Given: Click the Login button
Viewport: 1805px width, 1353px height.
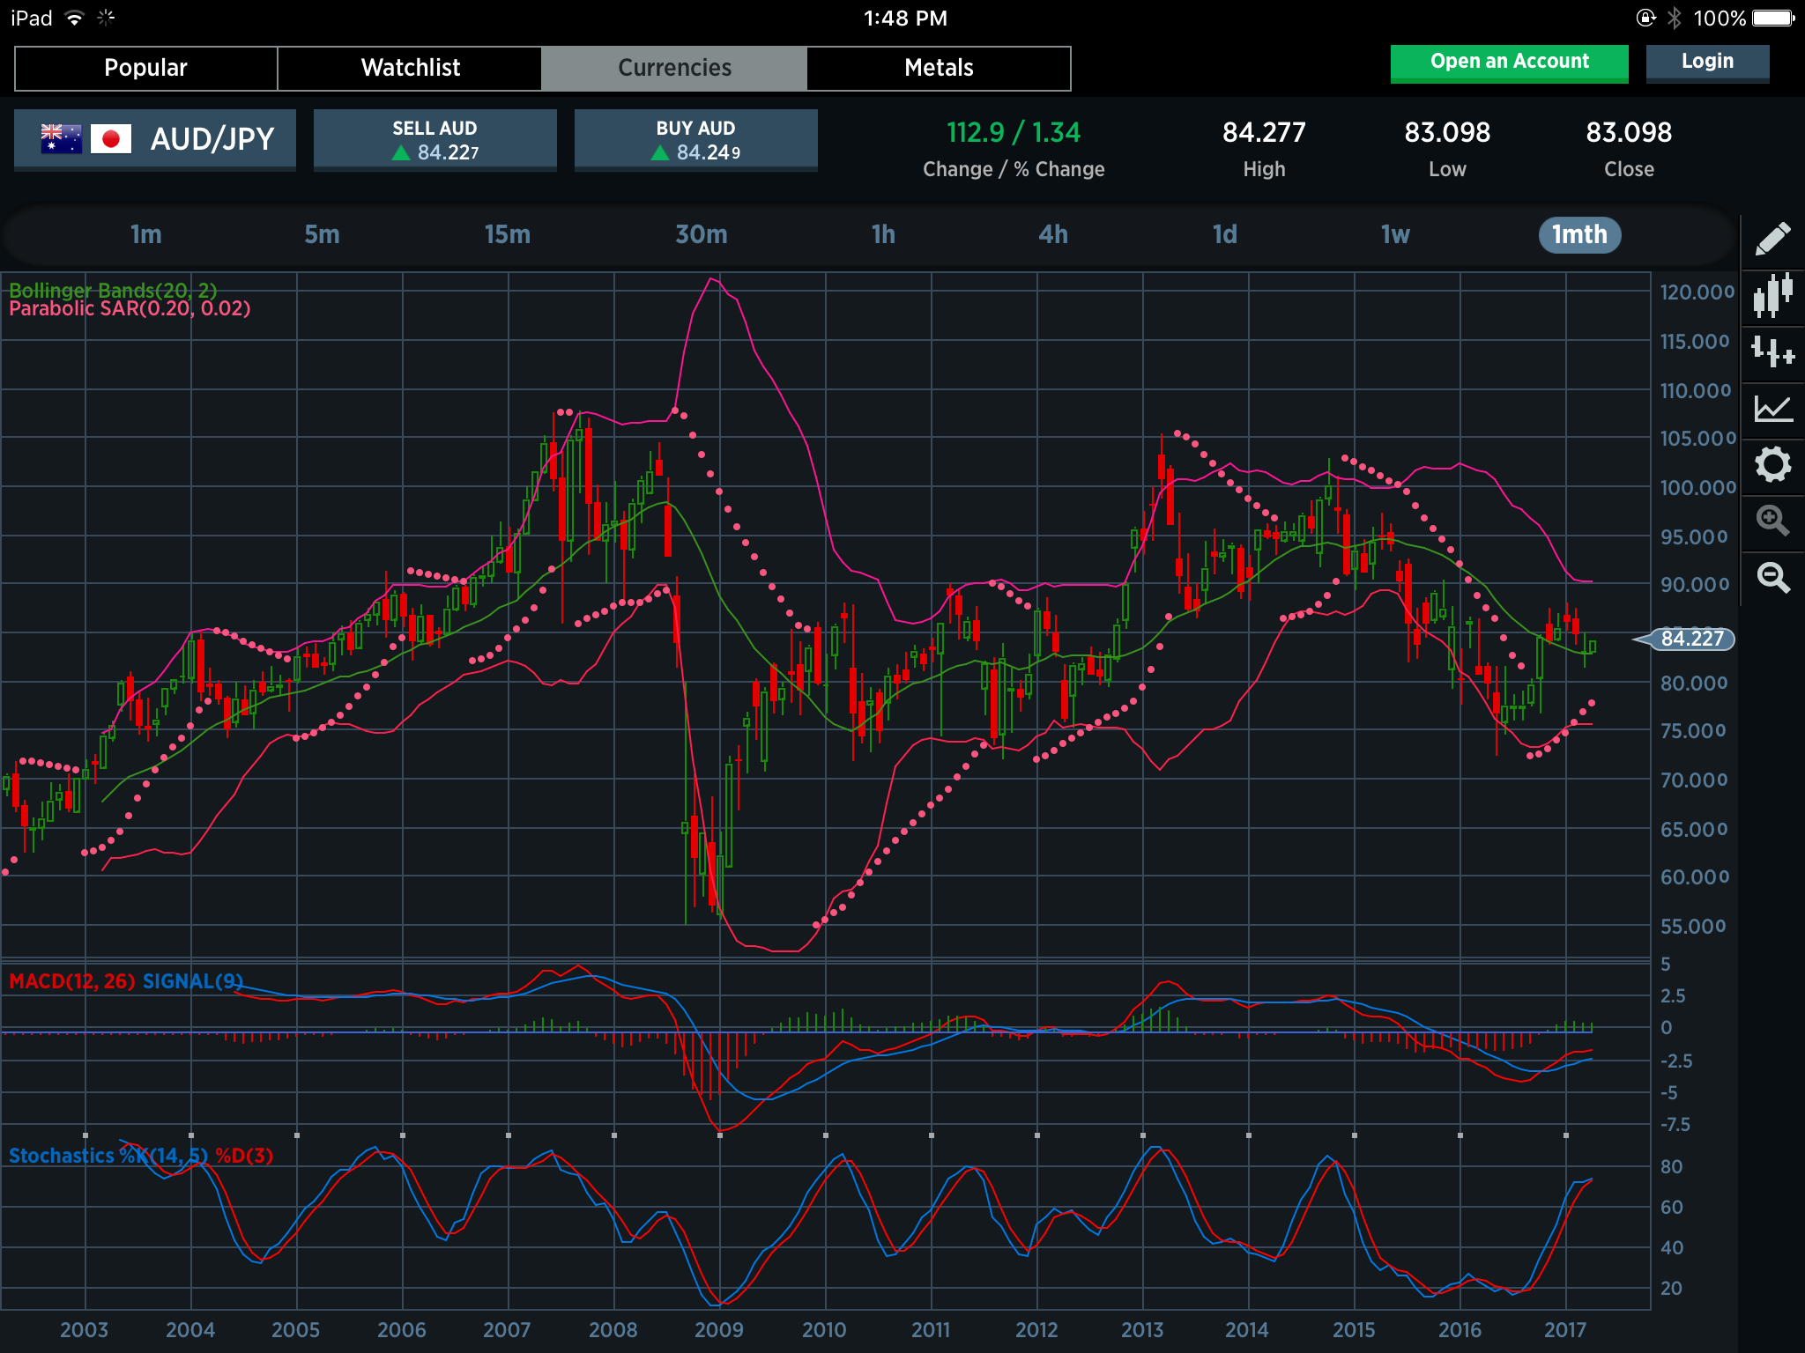Looking at the screenshot, I should coord(1707,63).
